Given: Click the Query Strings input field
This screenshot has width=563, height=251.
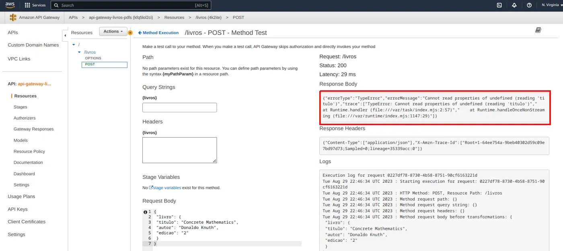Looking at the screenshot, I should point(179,107).
